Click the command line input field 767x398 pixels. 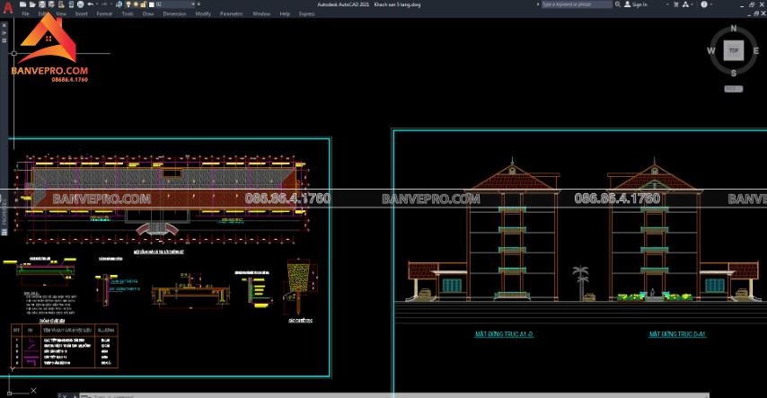[x=396, y=395]
